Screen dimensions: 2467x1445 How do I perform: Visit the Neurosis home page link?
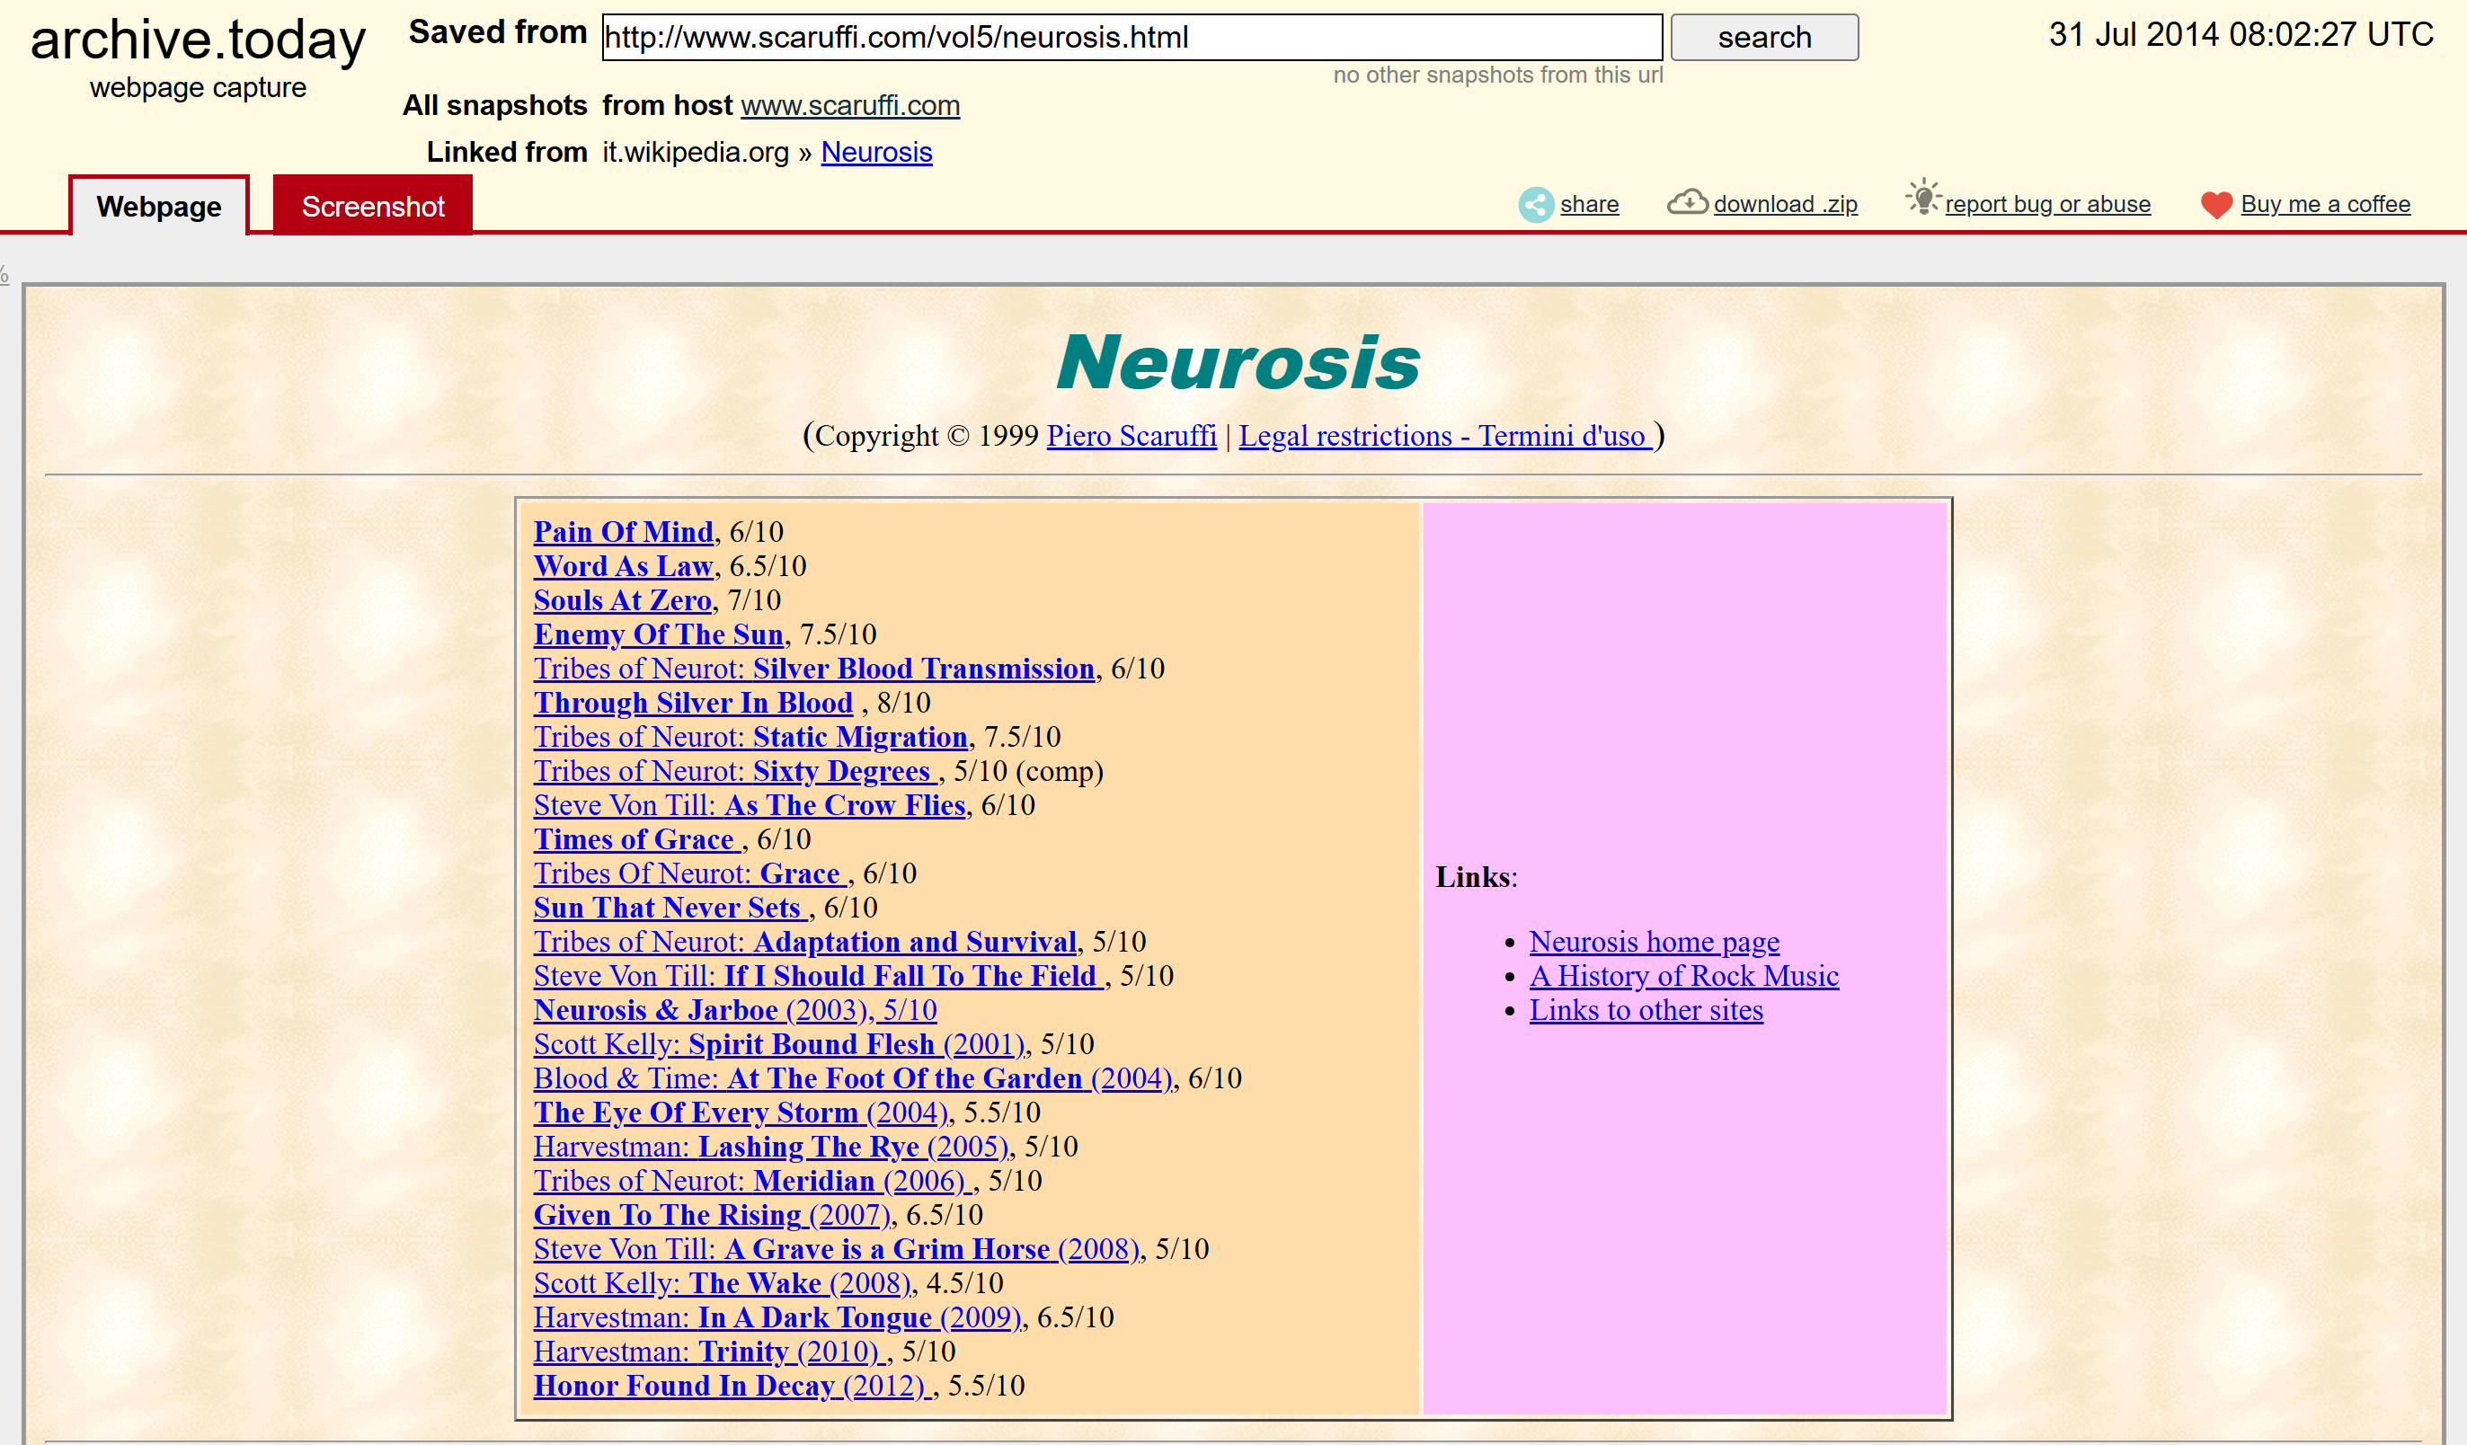click(x=1654, y=942)
